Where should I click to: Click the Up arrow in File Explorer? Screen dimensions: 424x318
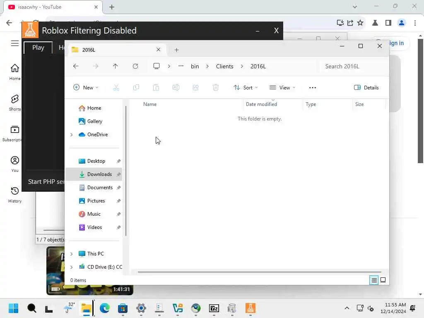[115, 66]
